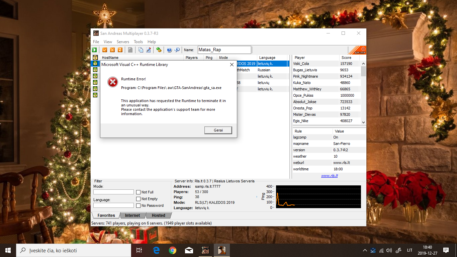
Task: Click the grey Master List page icon
Action: (130, 50)
